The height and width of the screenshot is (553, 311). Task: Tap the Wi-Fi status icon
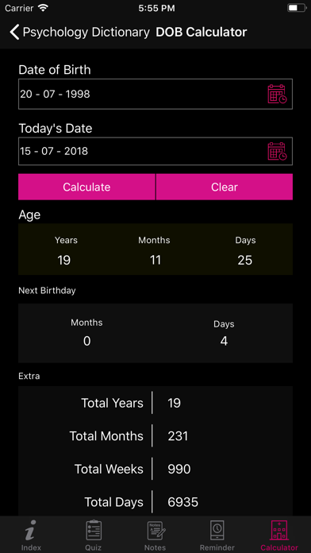coord(43,8)
